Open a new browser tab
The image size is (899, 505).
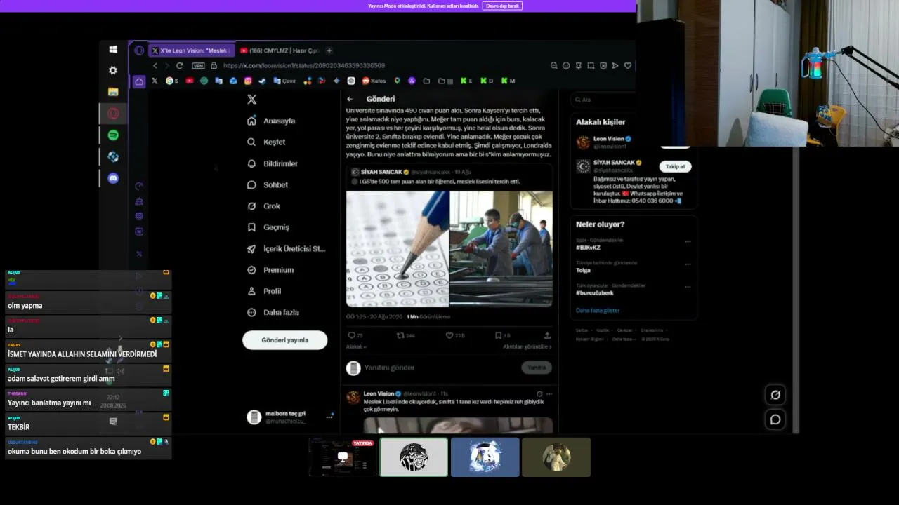tap(329, 50)
